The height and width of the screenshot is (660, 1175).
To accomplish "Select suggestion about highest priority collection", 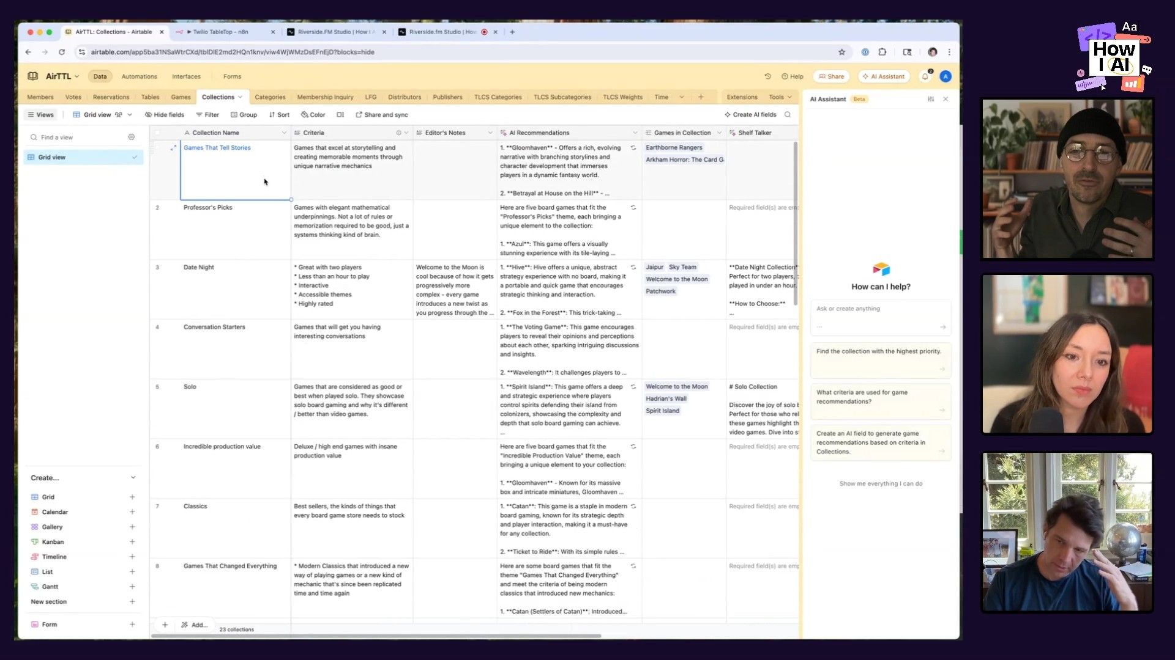I will tap(881, 360).
